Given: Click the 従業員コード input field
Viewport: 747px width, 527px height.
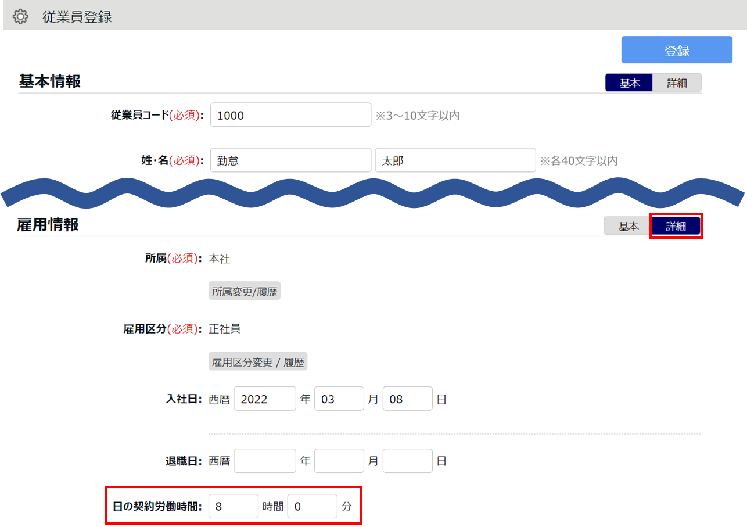Looking at the screenshot, I should [290, 115].
